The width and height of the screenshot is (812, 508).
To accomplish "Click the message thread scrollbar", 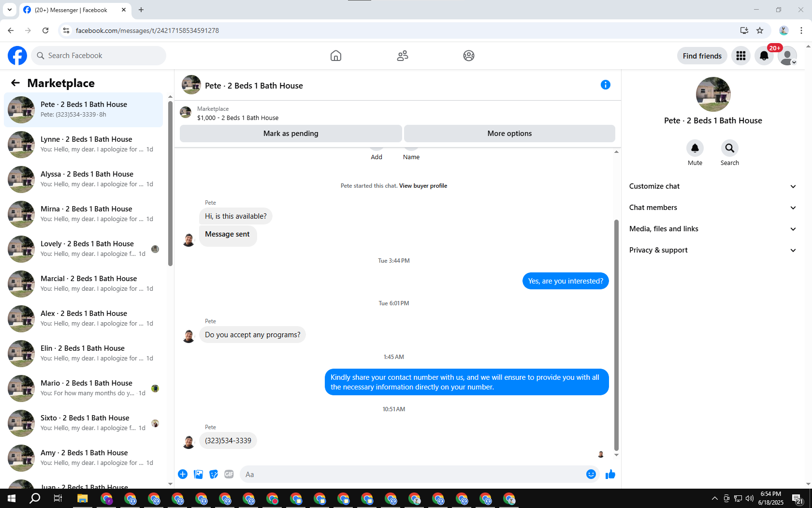I will coord(616,335).
